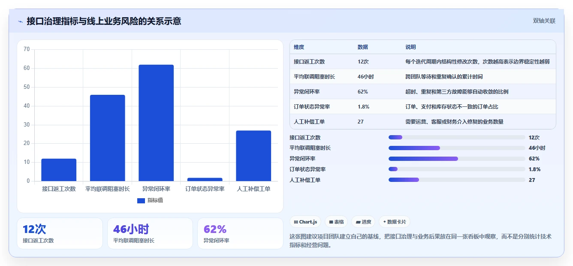Click the 人工补偿工单 progress bar

point(457,180)
